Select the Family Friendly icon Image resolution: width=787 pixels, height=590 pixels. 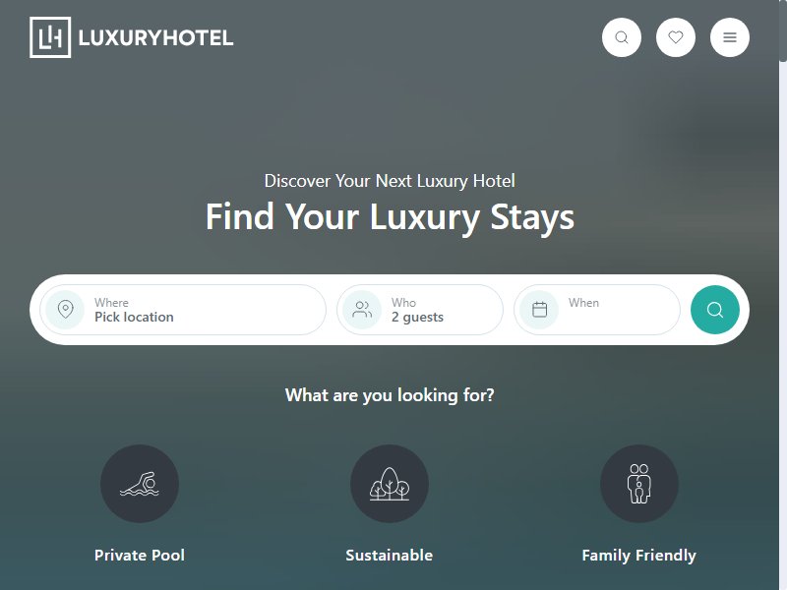pyautogui.click(x=638, y=484)
